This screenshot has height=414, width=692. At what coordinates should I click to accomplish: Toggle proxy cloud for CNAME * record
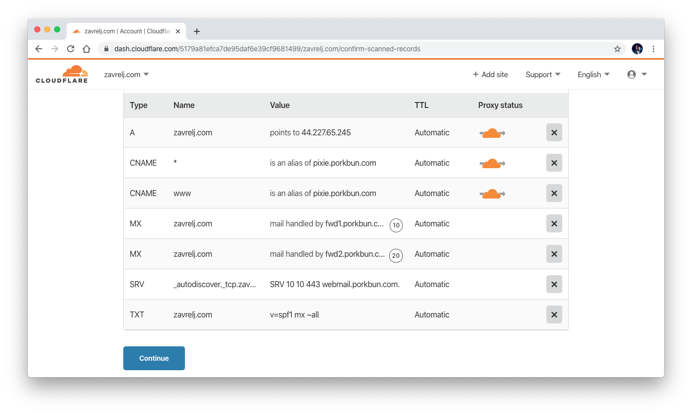(x=492, y=163)
